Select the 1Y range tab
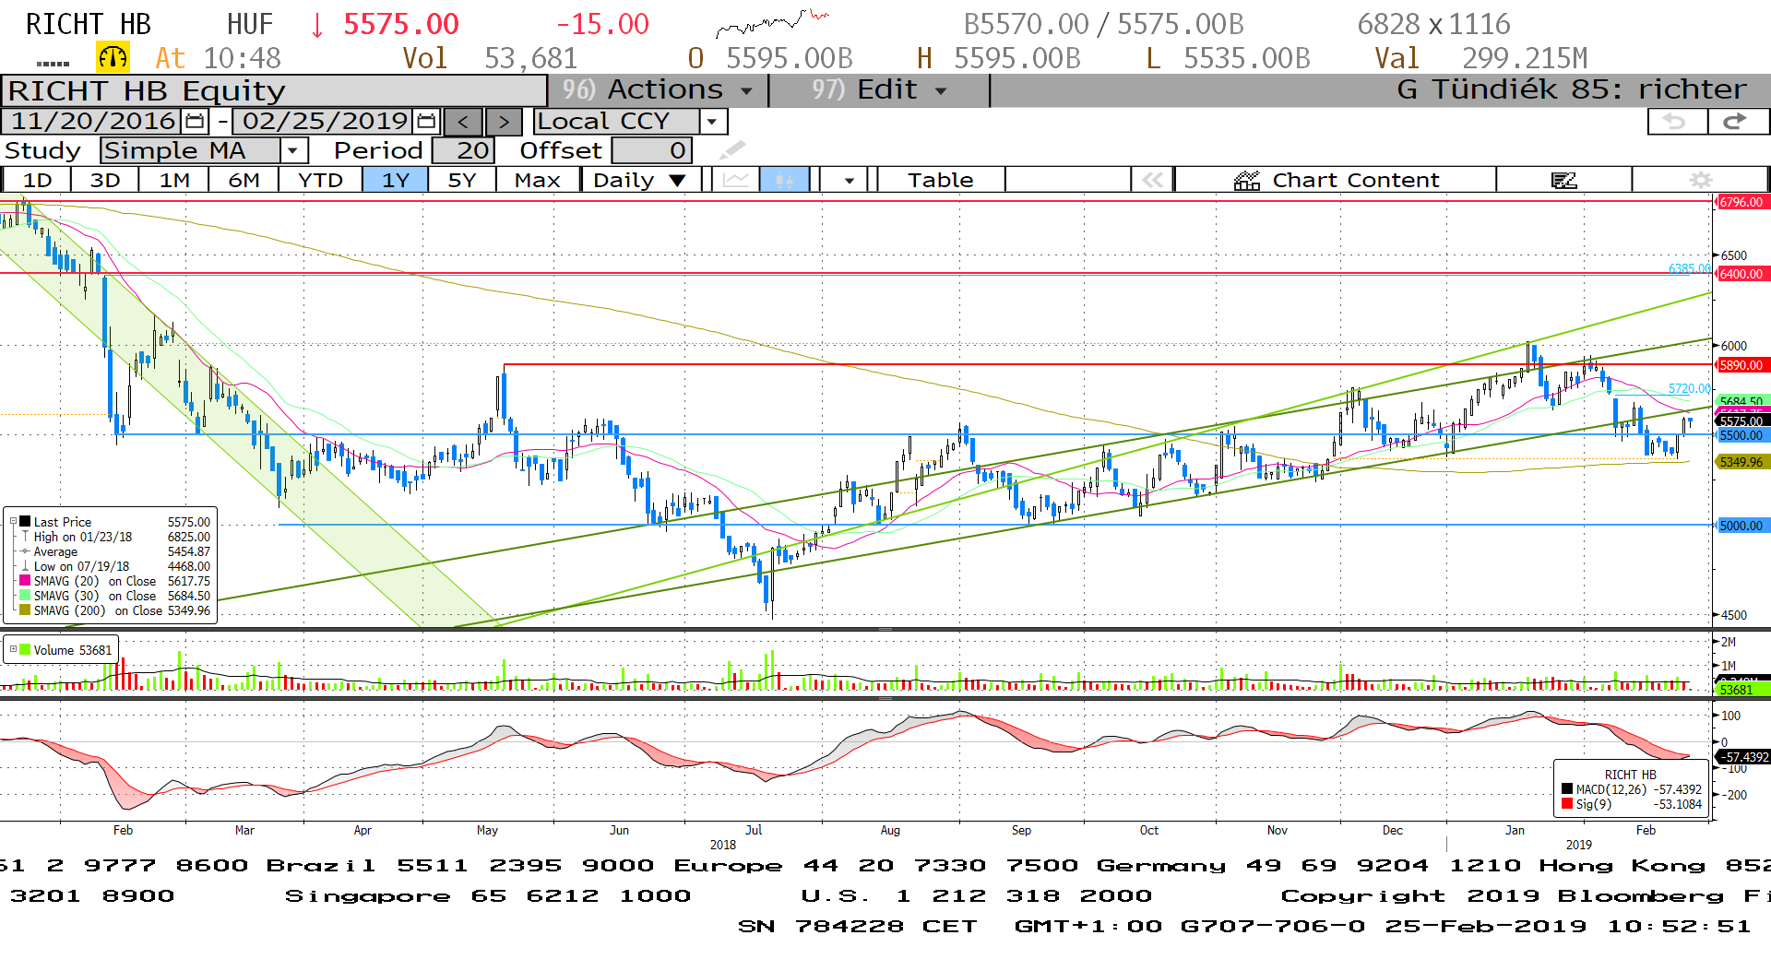Image resolution: width=1771 pixels, height=959 pixels. click(x=396, y=180)
